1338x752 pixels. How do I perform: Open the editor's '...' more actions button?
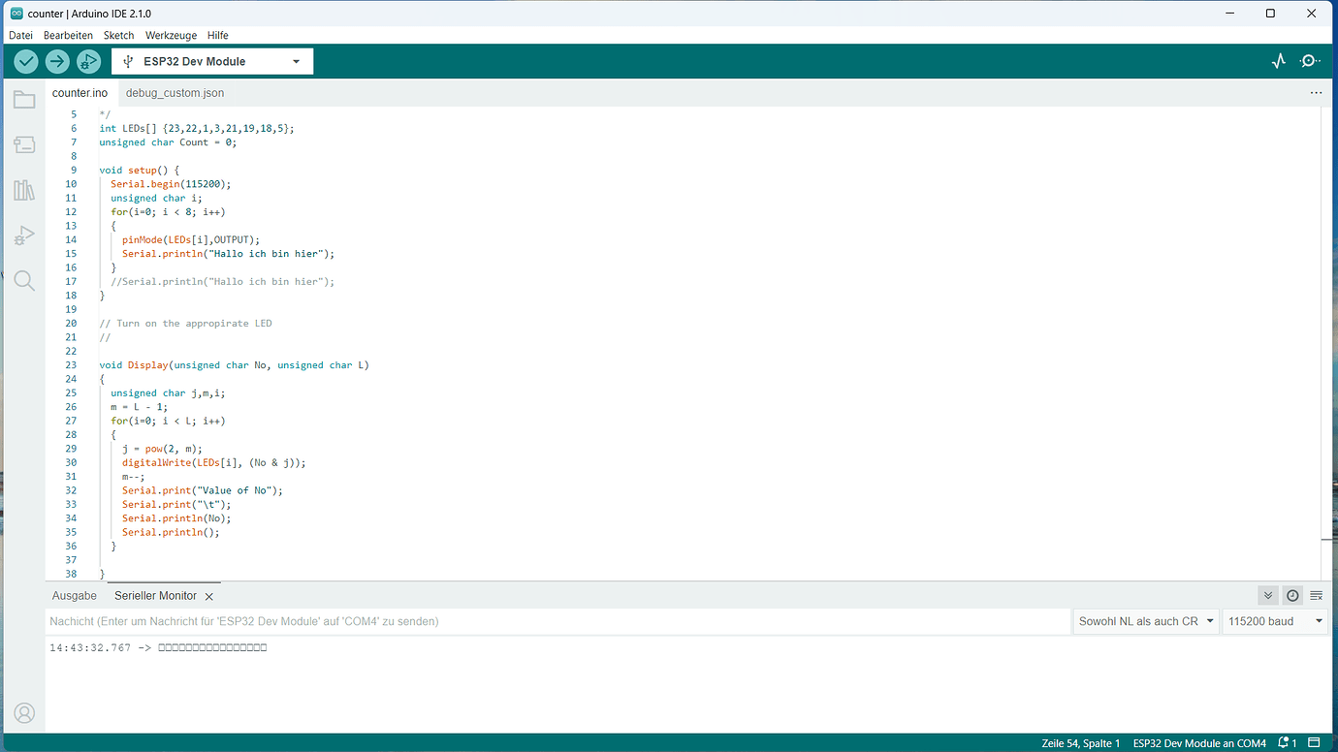[x=1316, y=91]
